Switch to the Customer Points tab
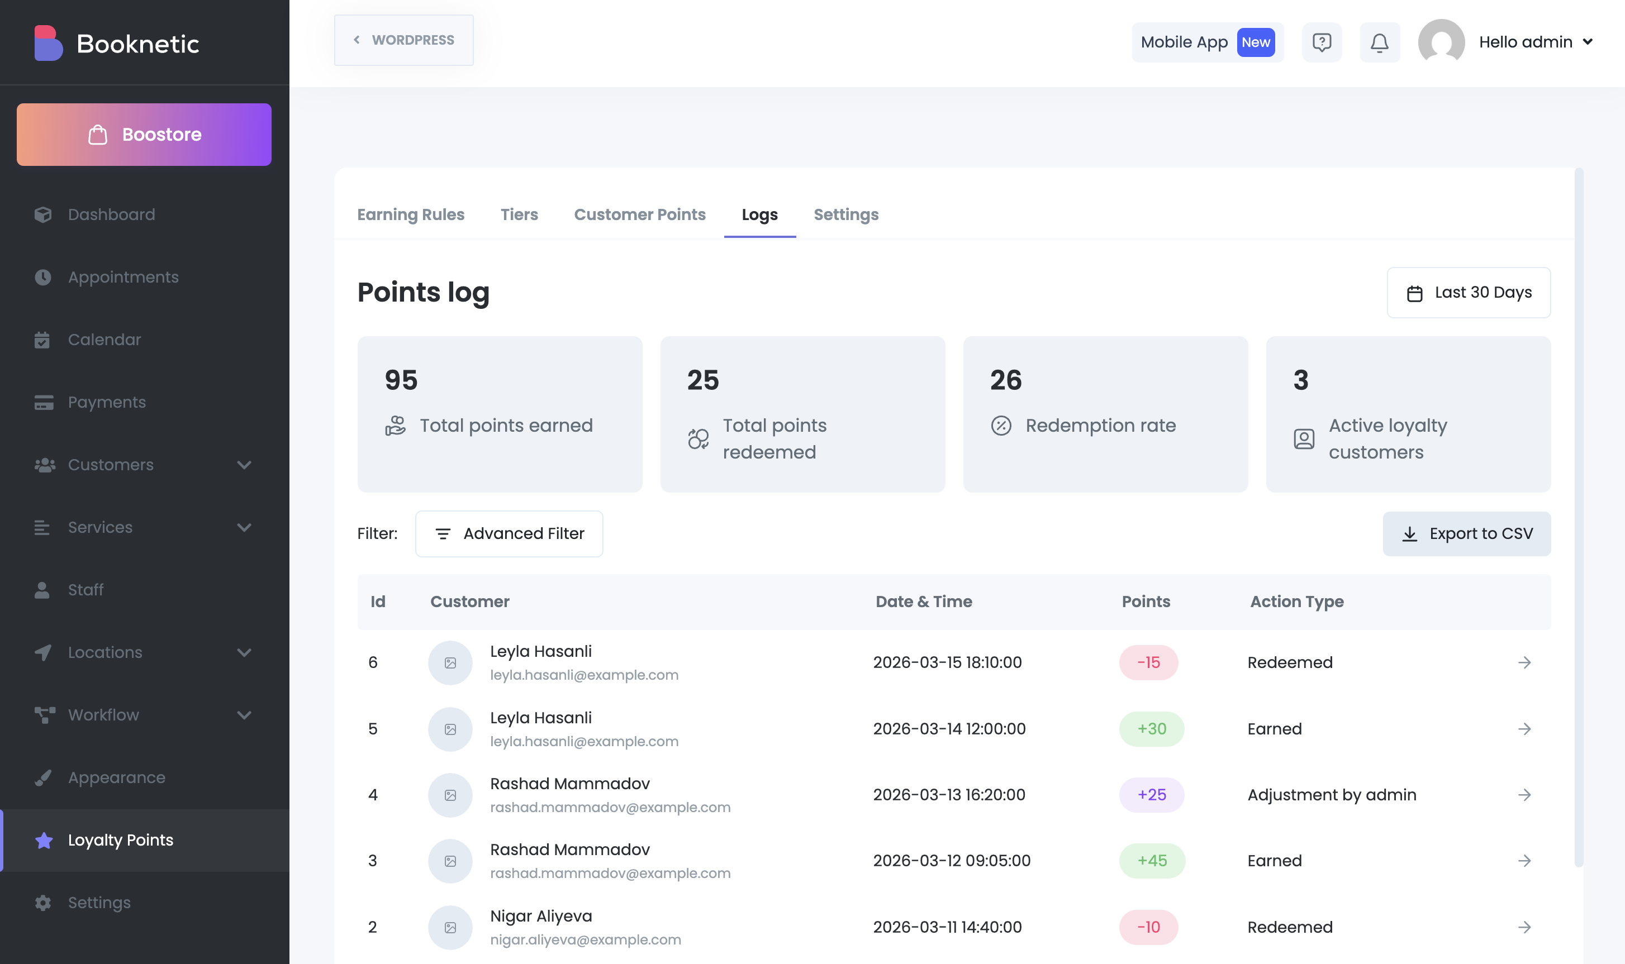This screenshot has width=1625, height=964. (639, 215)
